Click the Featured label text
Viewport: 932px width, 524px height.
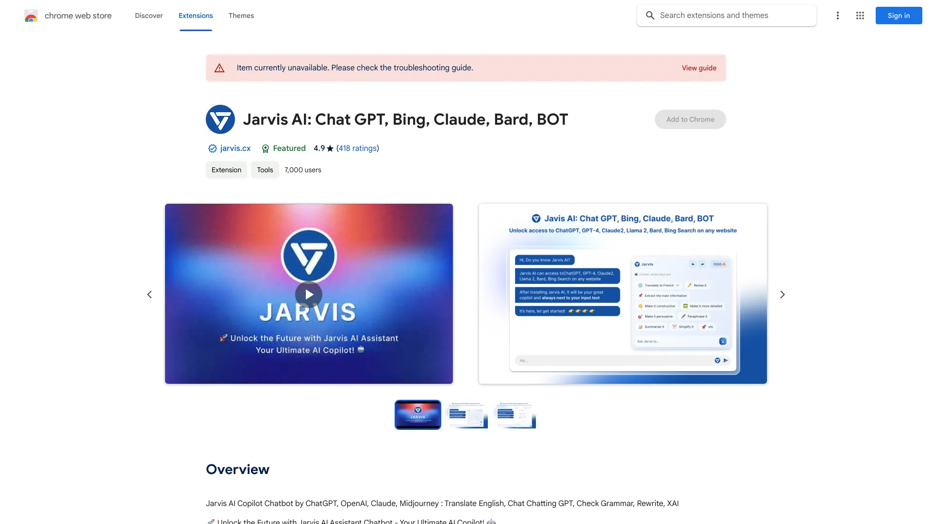289,148
